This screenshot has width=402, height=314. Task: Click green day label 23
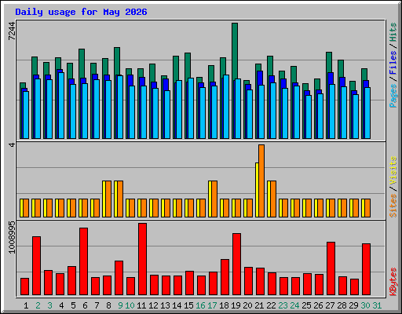tap(283, 305)
